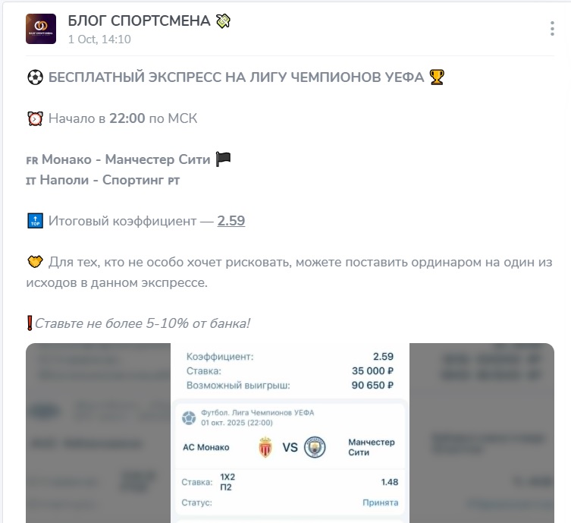Click the trophy emoji after УЕФА
The height and width of the screenshot is (523, 571).
click(437, 77)
